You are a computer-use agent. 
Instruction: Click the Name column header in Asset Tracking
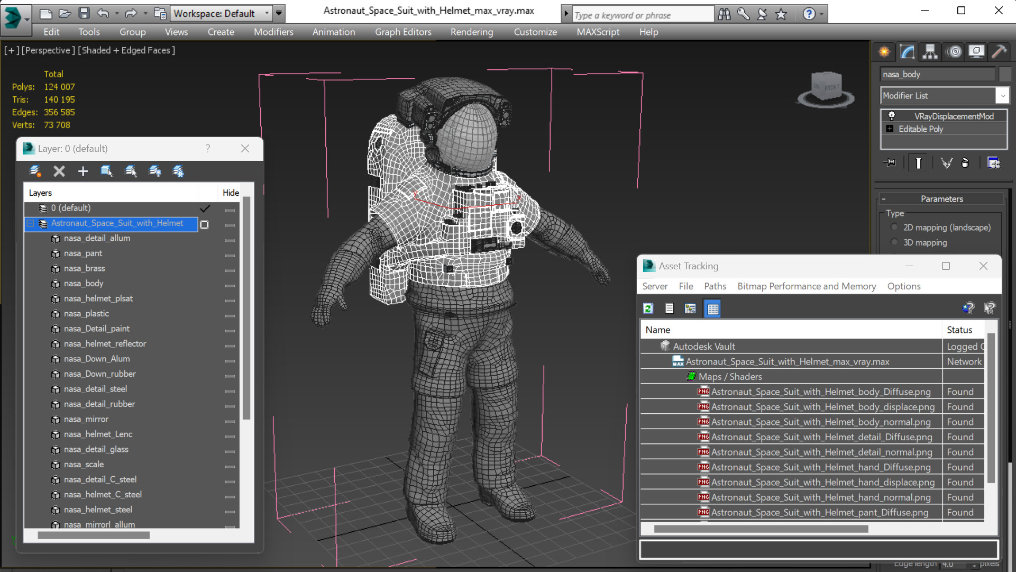click(x=791, y=330)
